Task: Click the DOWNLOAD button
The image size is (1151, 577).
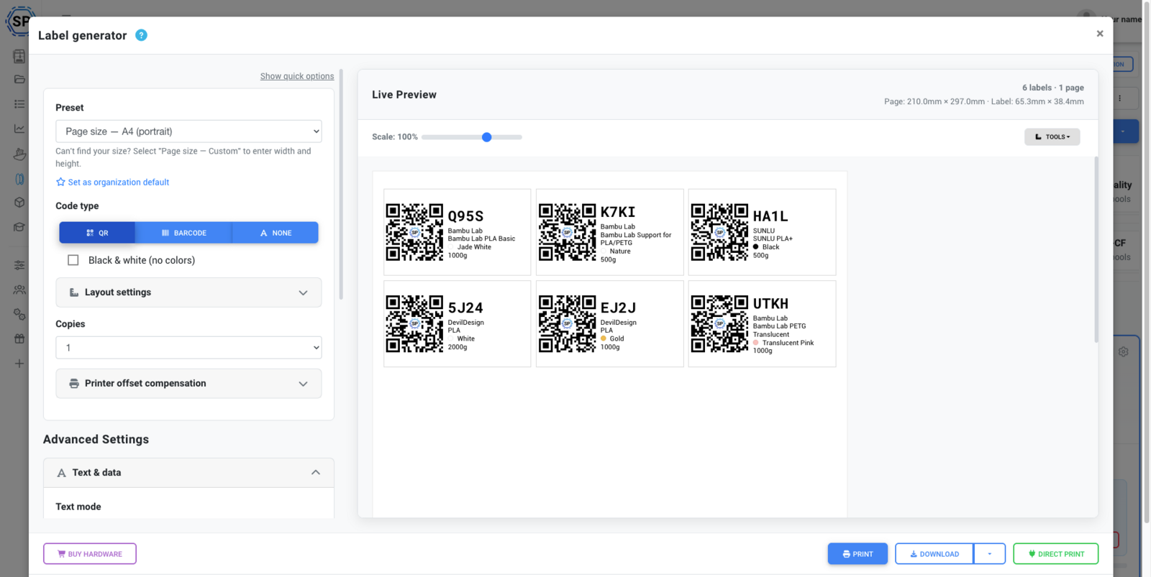Action: click(x=934, y=554)
